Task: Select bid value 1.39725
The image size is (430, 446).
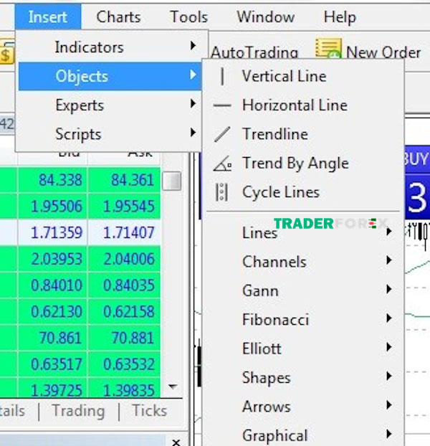Action: 57,390
